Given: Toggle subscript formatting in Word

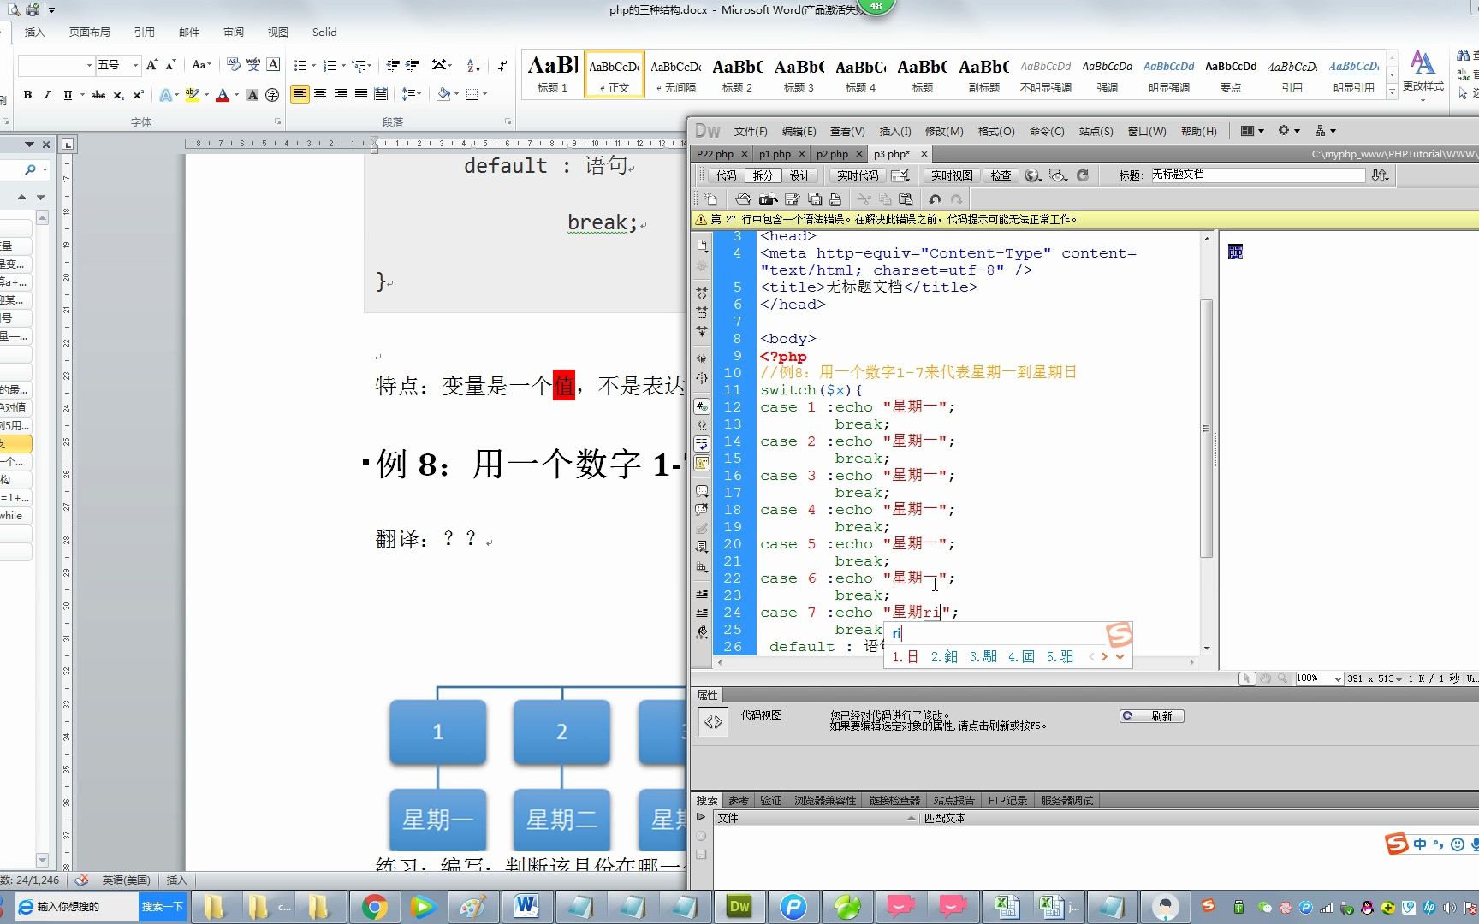Looking at the screenshot, I should [119, 95].
